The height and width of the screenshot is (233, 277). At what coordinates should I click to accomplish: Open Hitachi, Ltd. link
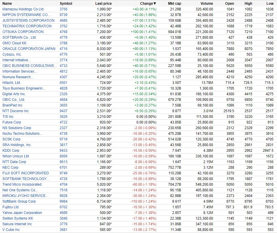coord(12,83)
